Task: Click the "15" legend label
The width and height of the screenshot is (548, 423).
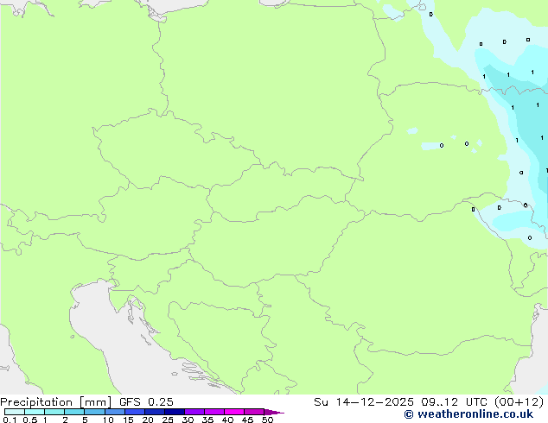Action: pyautogui.click(x=128, y=420)
